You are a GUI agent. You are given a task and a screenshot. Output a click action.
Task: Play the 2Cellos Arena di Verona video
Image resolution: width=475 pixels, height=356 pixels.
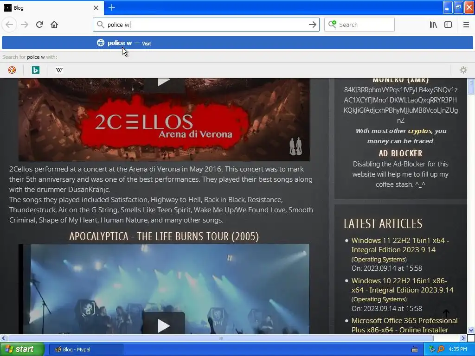click(164, 82)
